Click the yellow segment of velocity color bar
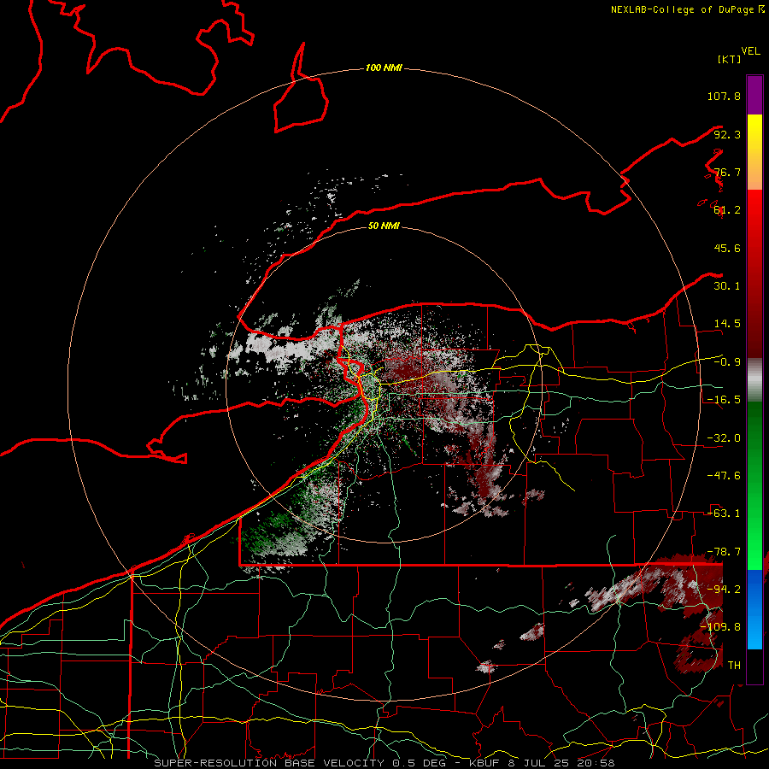Viewport: 769px width, 769px height. click(x=754, y=152)
